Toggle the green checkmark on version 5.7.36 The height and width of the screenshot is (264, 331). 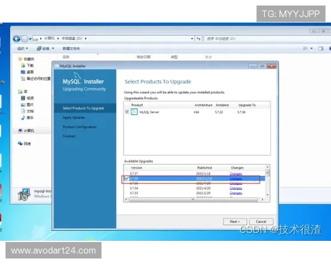point(127,179)
